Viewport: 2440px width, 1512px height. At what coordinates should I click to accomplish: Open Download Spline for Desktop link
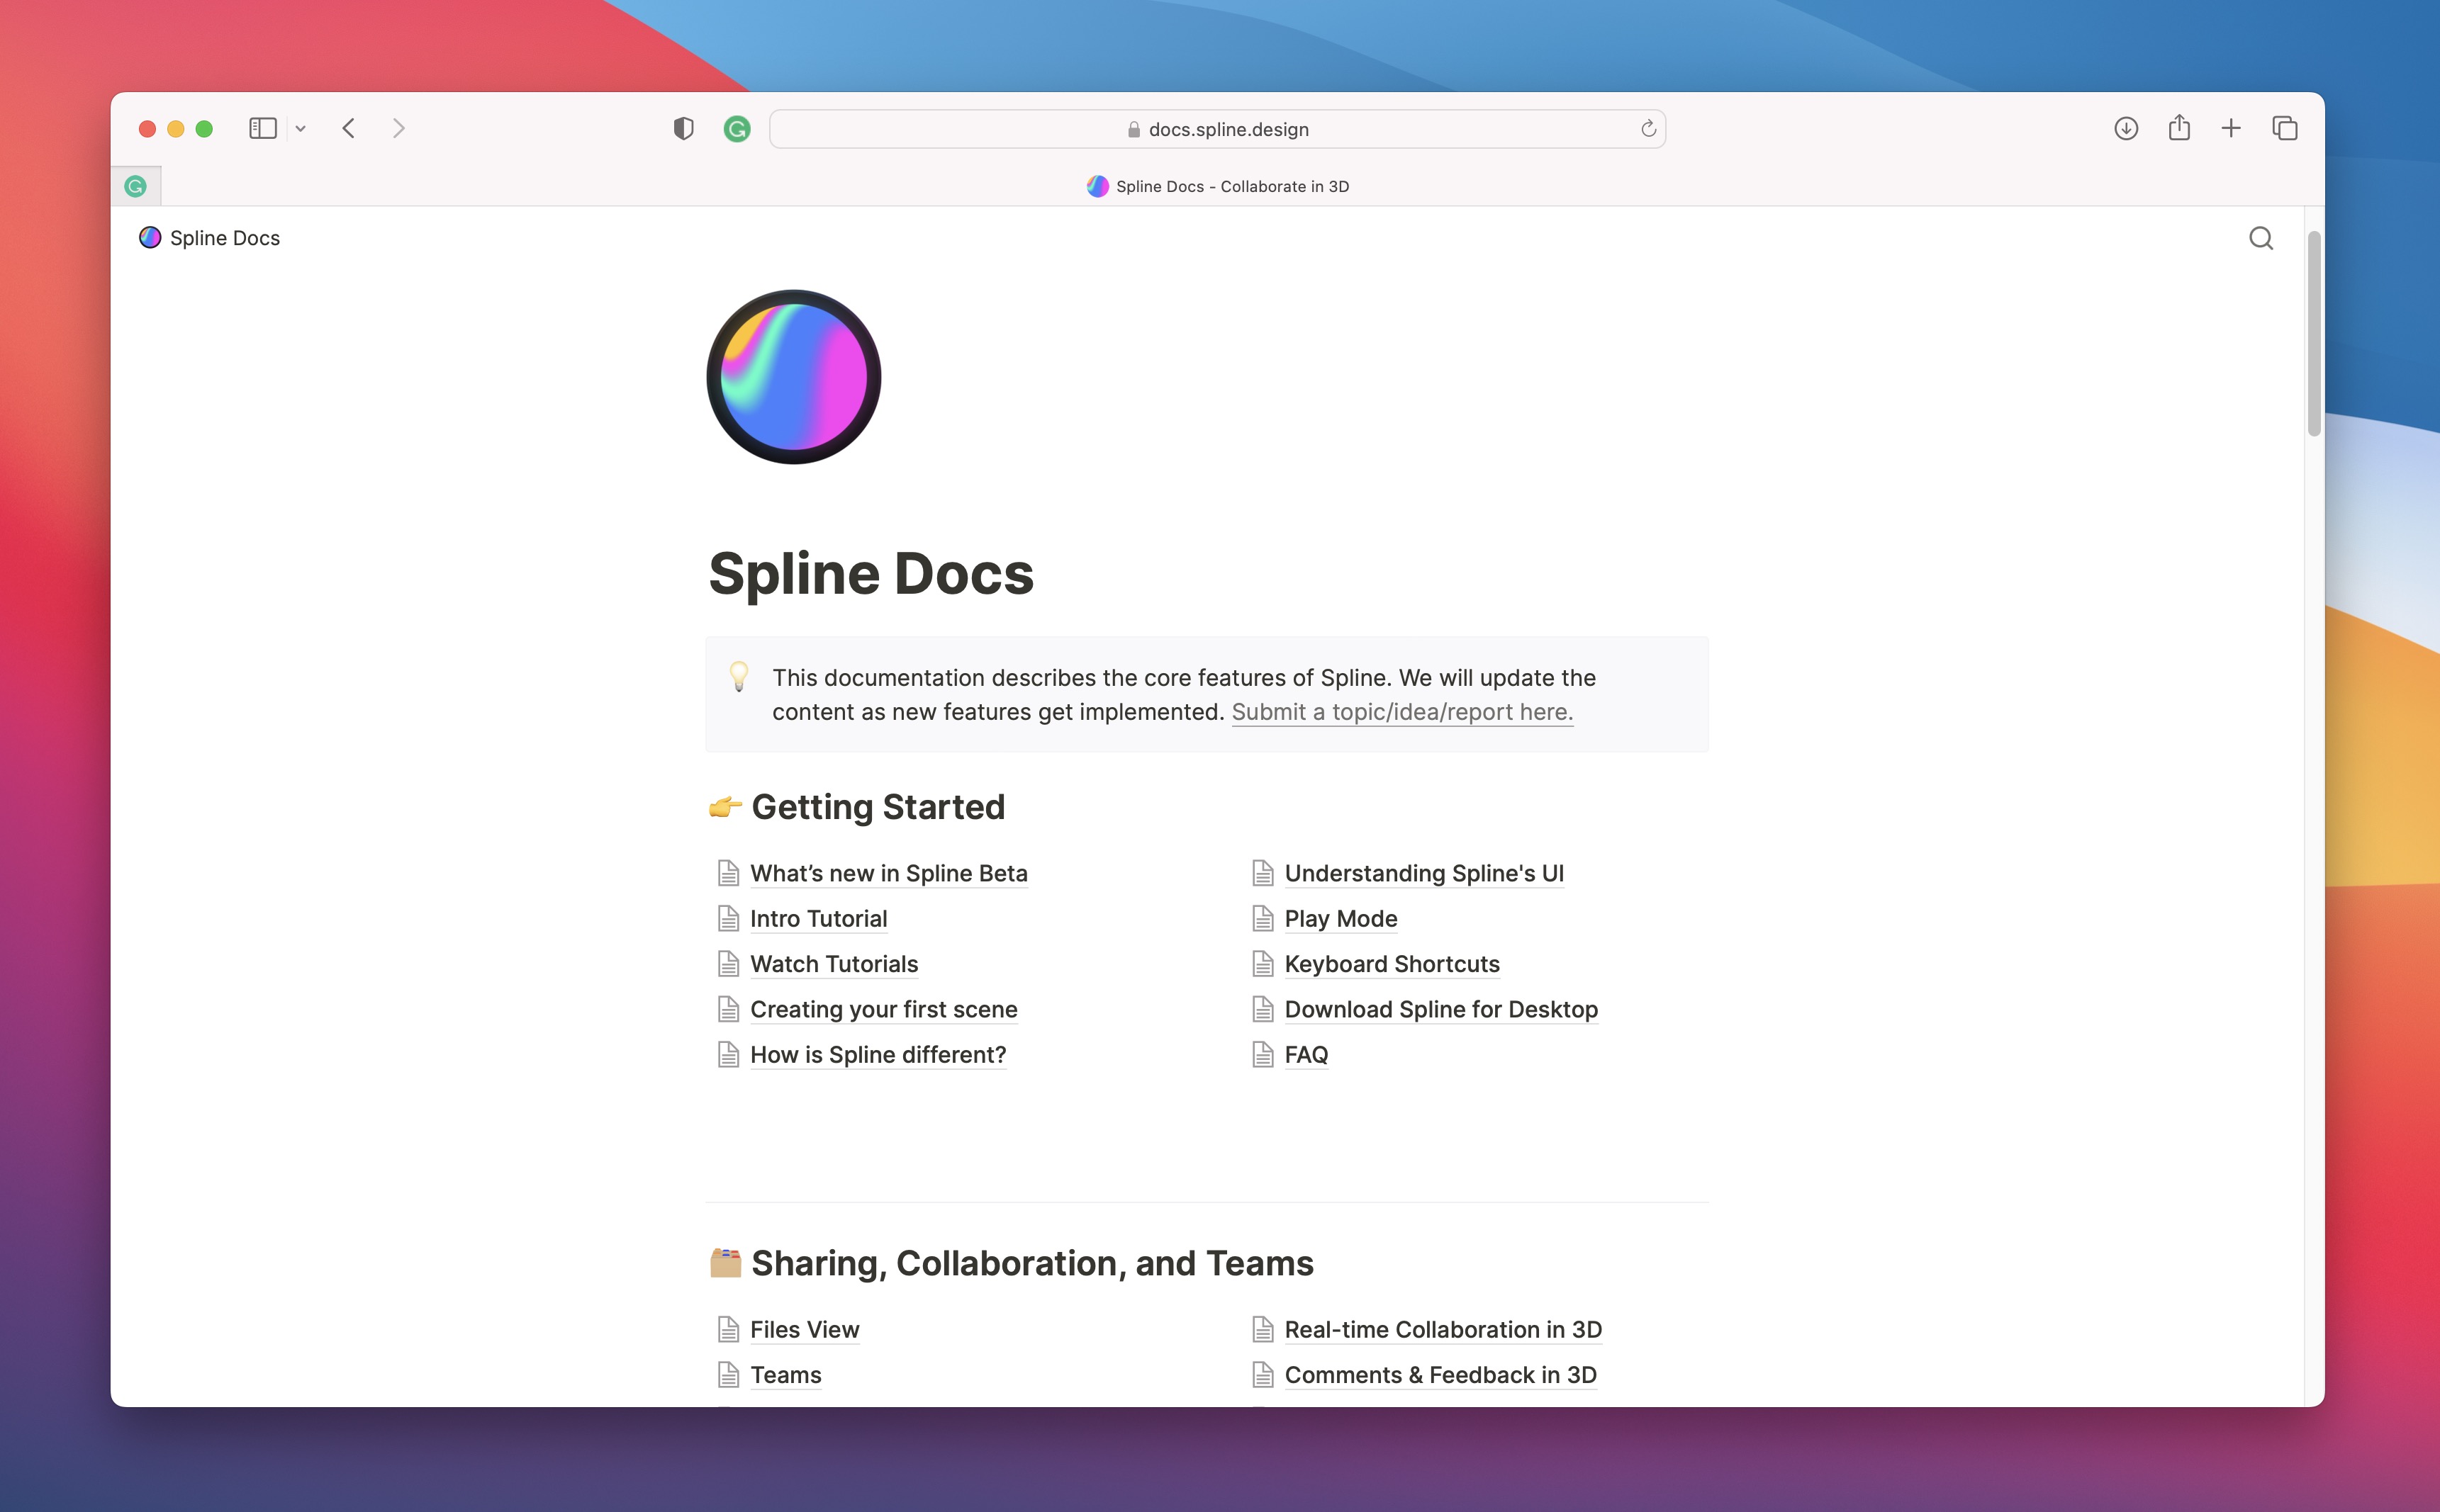[1440, 1009]
